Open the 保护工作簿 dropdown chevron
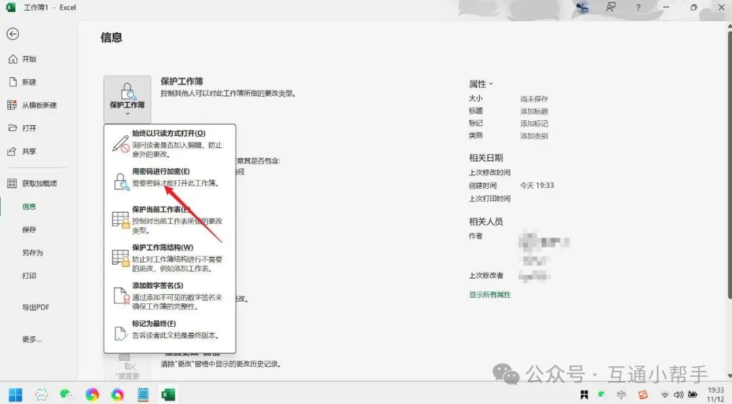This screenshot has height=404, width=732. [126, 113]
